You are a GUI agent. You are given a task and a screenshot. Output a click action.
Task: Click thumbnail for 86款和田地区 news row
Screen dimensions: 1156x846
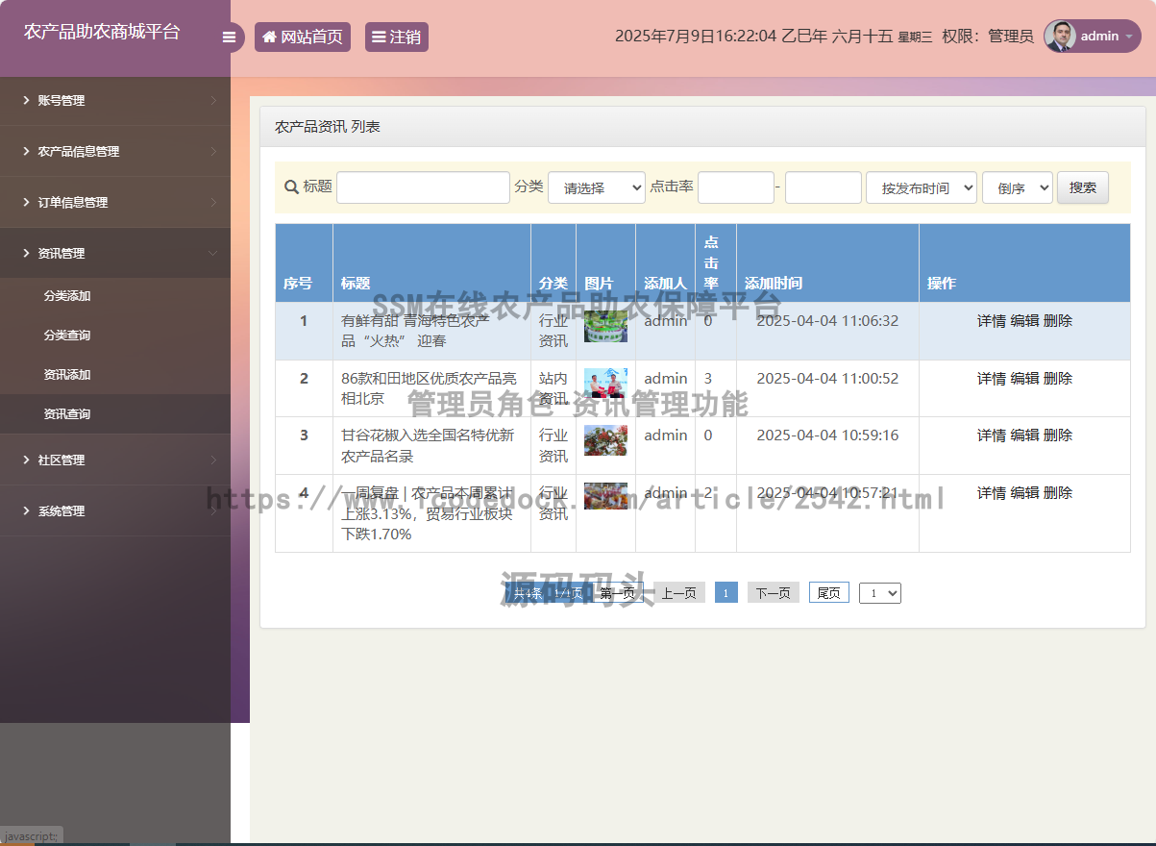point(605,384)
